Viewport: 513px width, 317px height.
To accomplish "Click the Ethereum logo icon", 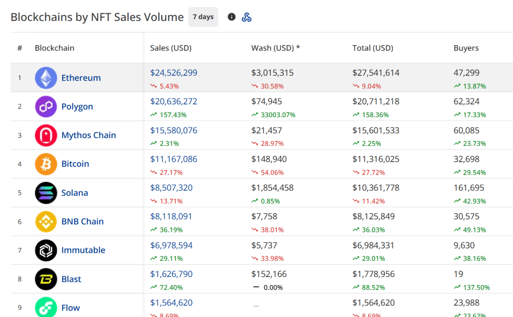I will (46, 78).
